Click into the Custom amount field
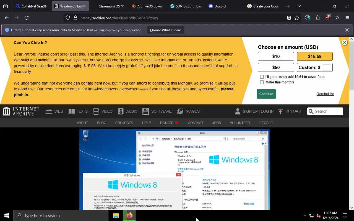 [326, 67]
